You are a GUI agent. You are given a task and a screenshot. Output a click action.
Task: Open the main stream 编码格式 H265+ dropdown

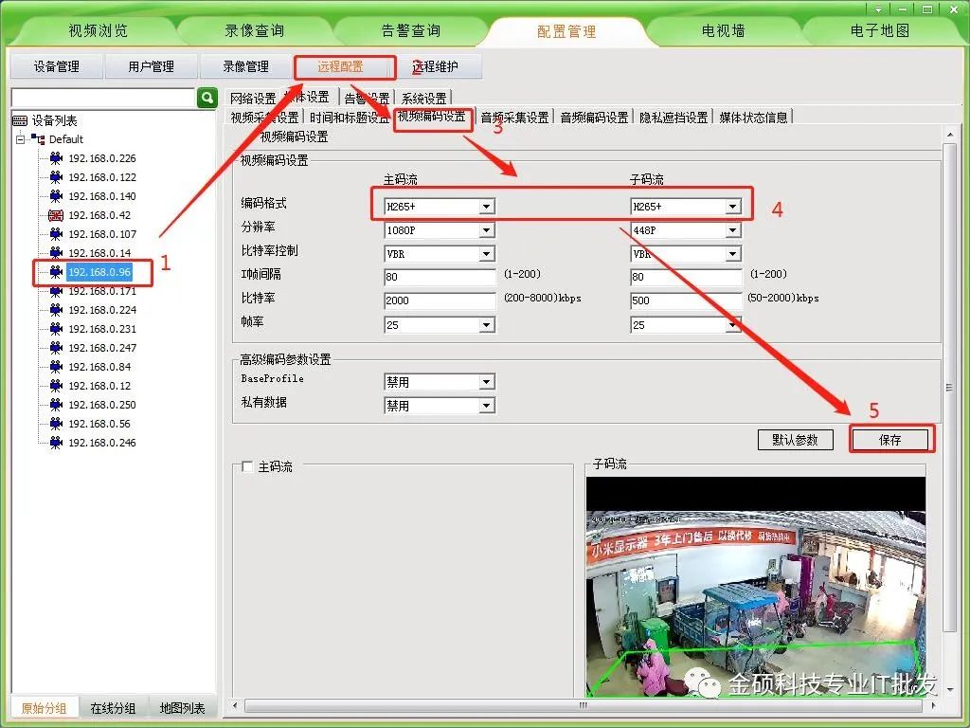click(x=485, y=206)
